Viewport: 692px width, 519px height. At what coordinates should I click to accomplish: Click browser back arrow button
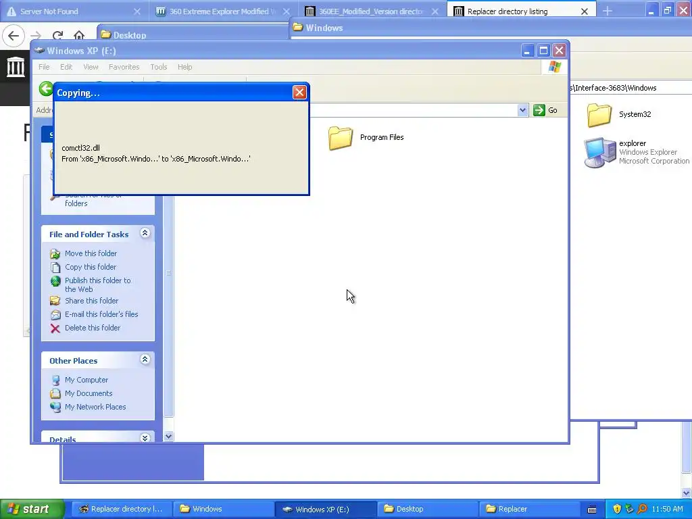[x=14, y=35]
